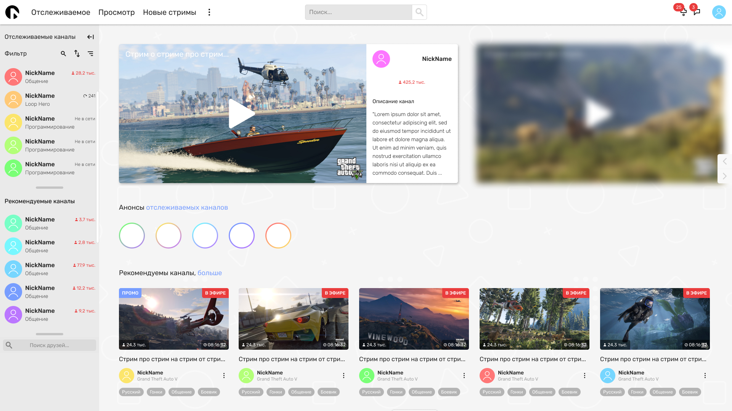Open recommended channel with 12,2 тыс. viewers
The image size is (732, 411).
click(50, 292)
